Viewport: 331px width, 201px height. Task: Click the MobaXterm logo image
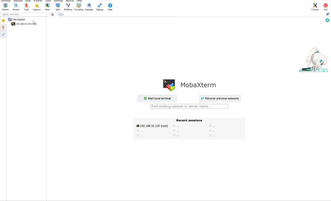169,85
